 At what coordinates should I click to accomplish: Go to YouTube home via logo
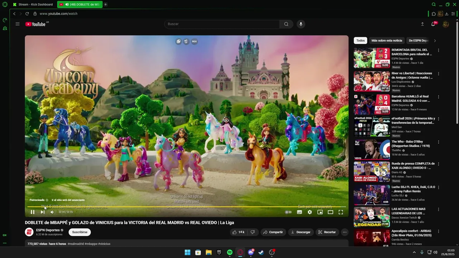coord(35,24)
